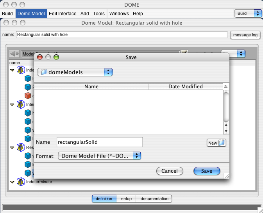Click the filter icon beside the Model path field
The height and width of the screenshot is (213, 263).
pyautogui.click(x=184, y=52)
